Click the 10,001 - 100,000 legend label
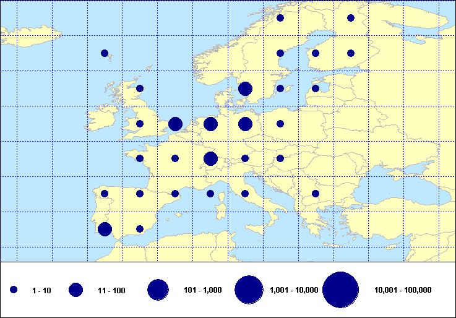456x318 pixels. pos(403,290)
